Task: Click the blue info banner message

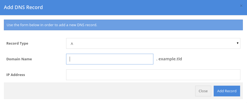Action: [x=123, y=25]
